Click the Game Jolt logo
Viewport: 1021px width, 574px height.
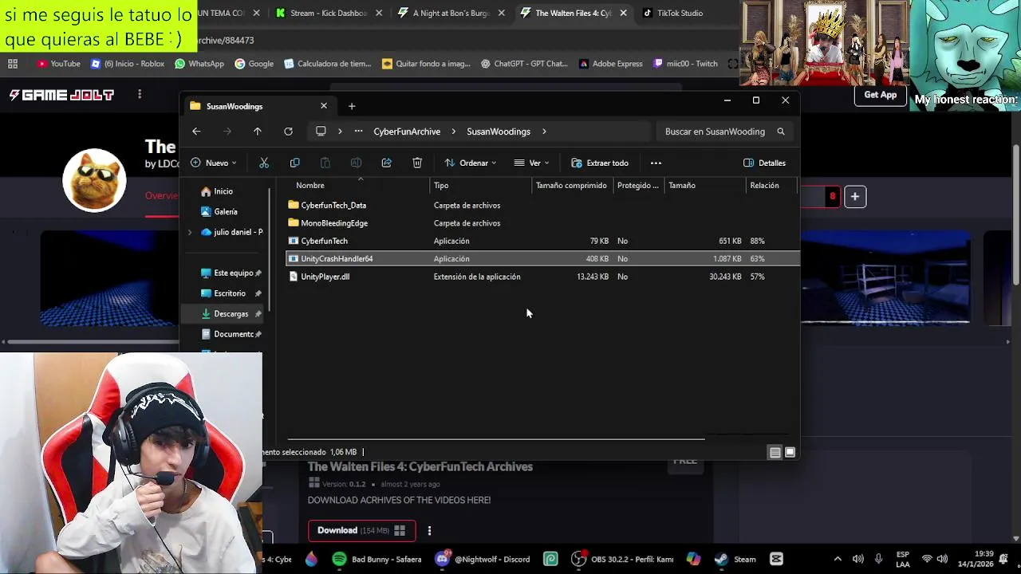pos(61,95)
